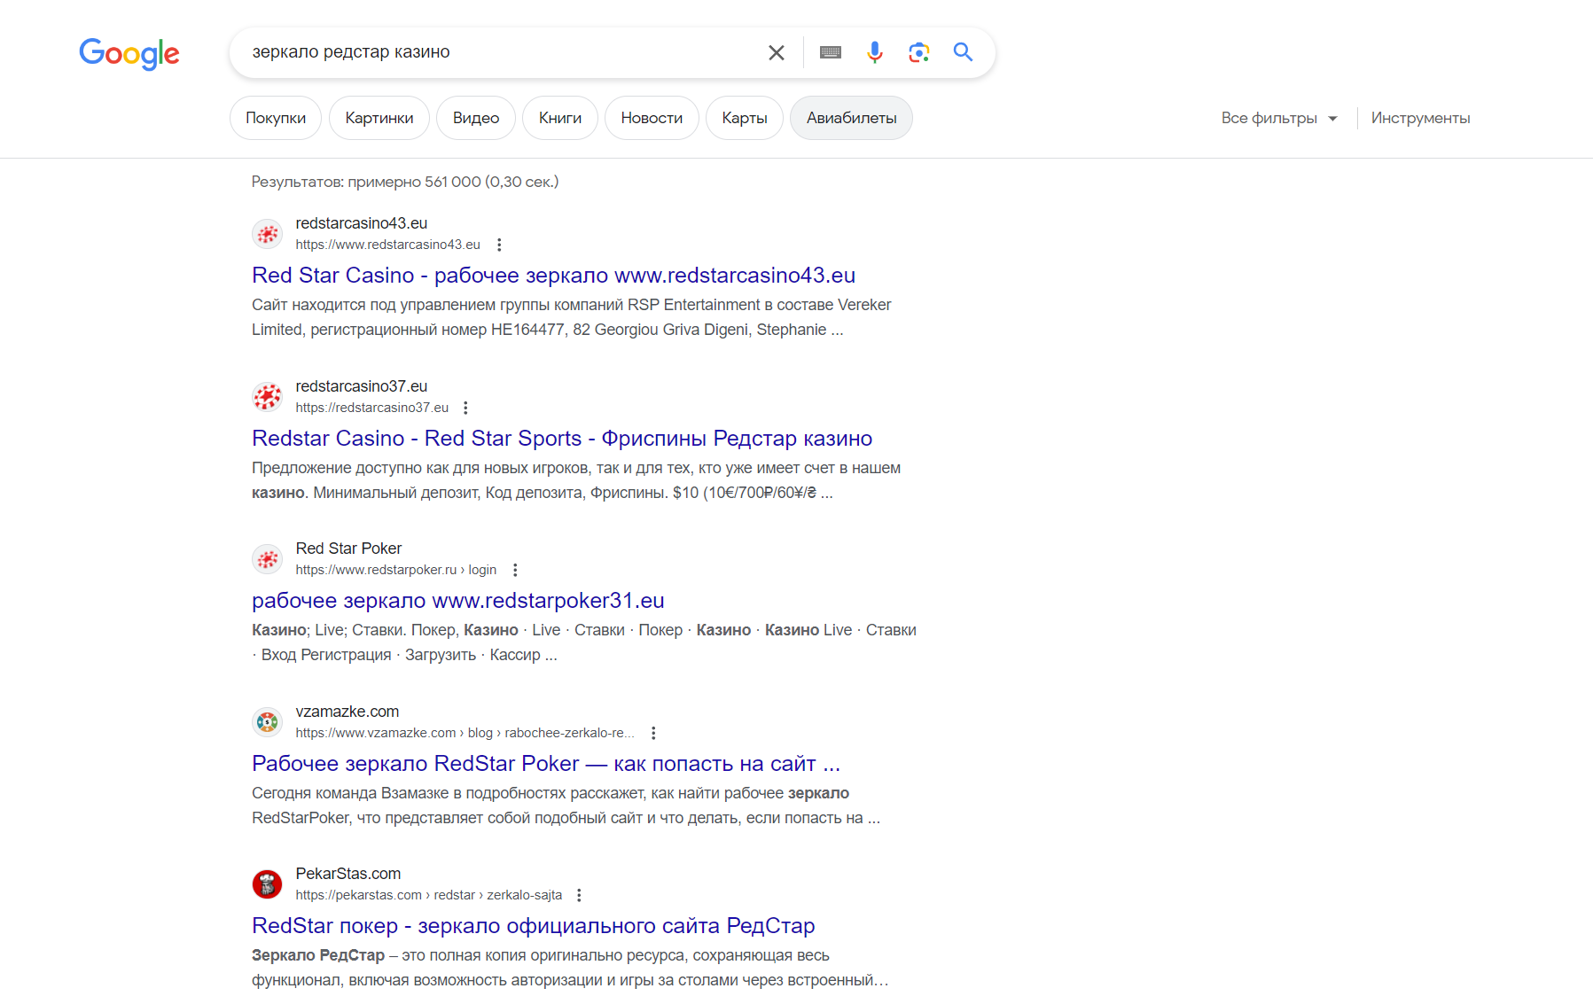1593x1004 pixels.
Task: Click https://www.redstarpoker.ru › login URL
Action: [x=396, y=570]
